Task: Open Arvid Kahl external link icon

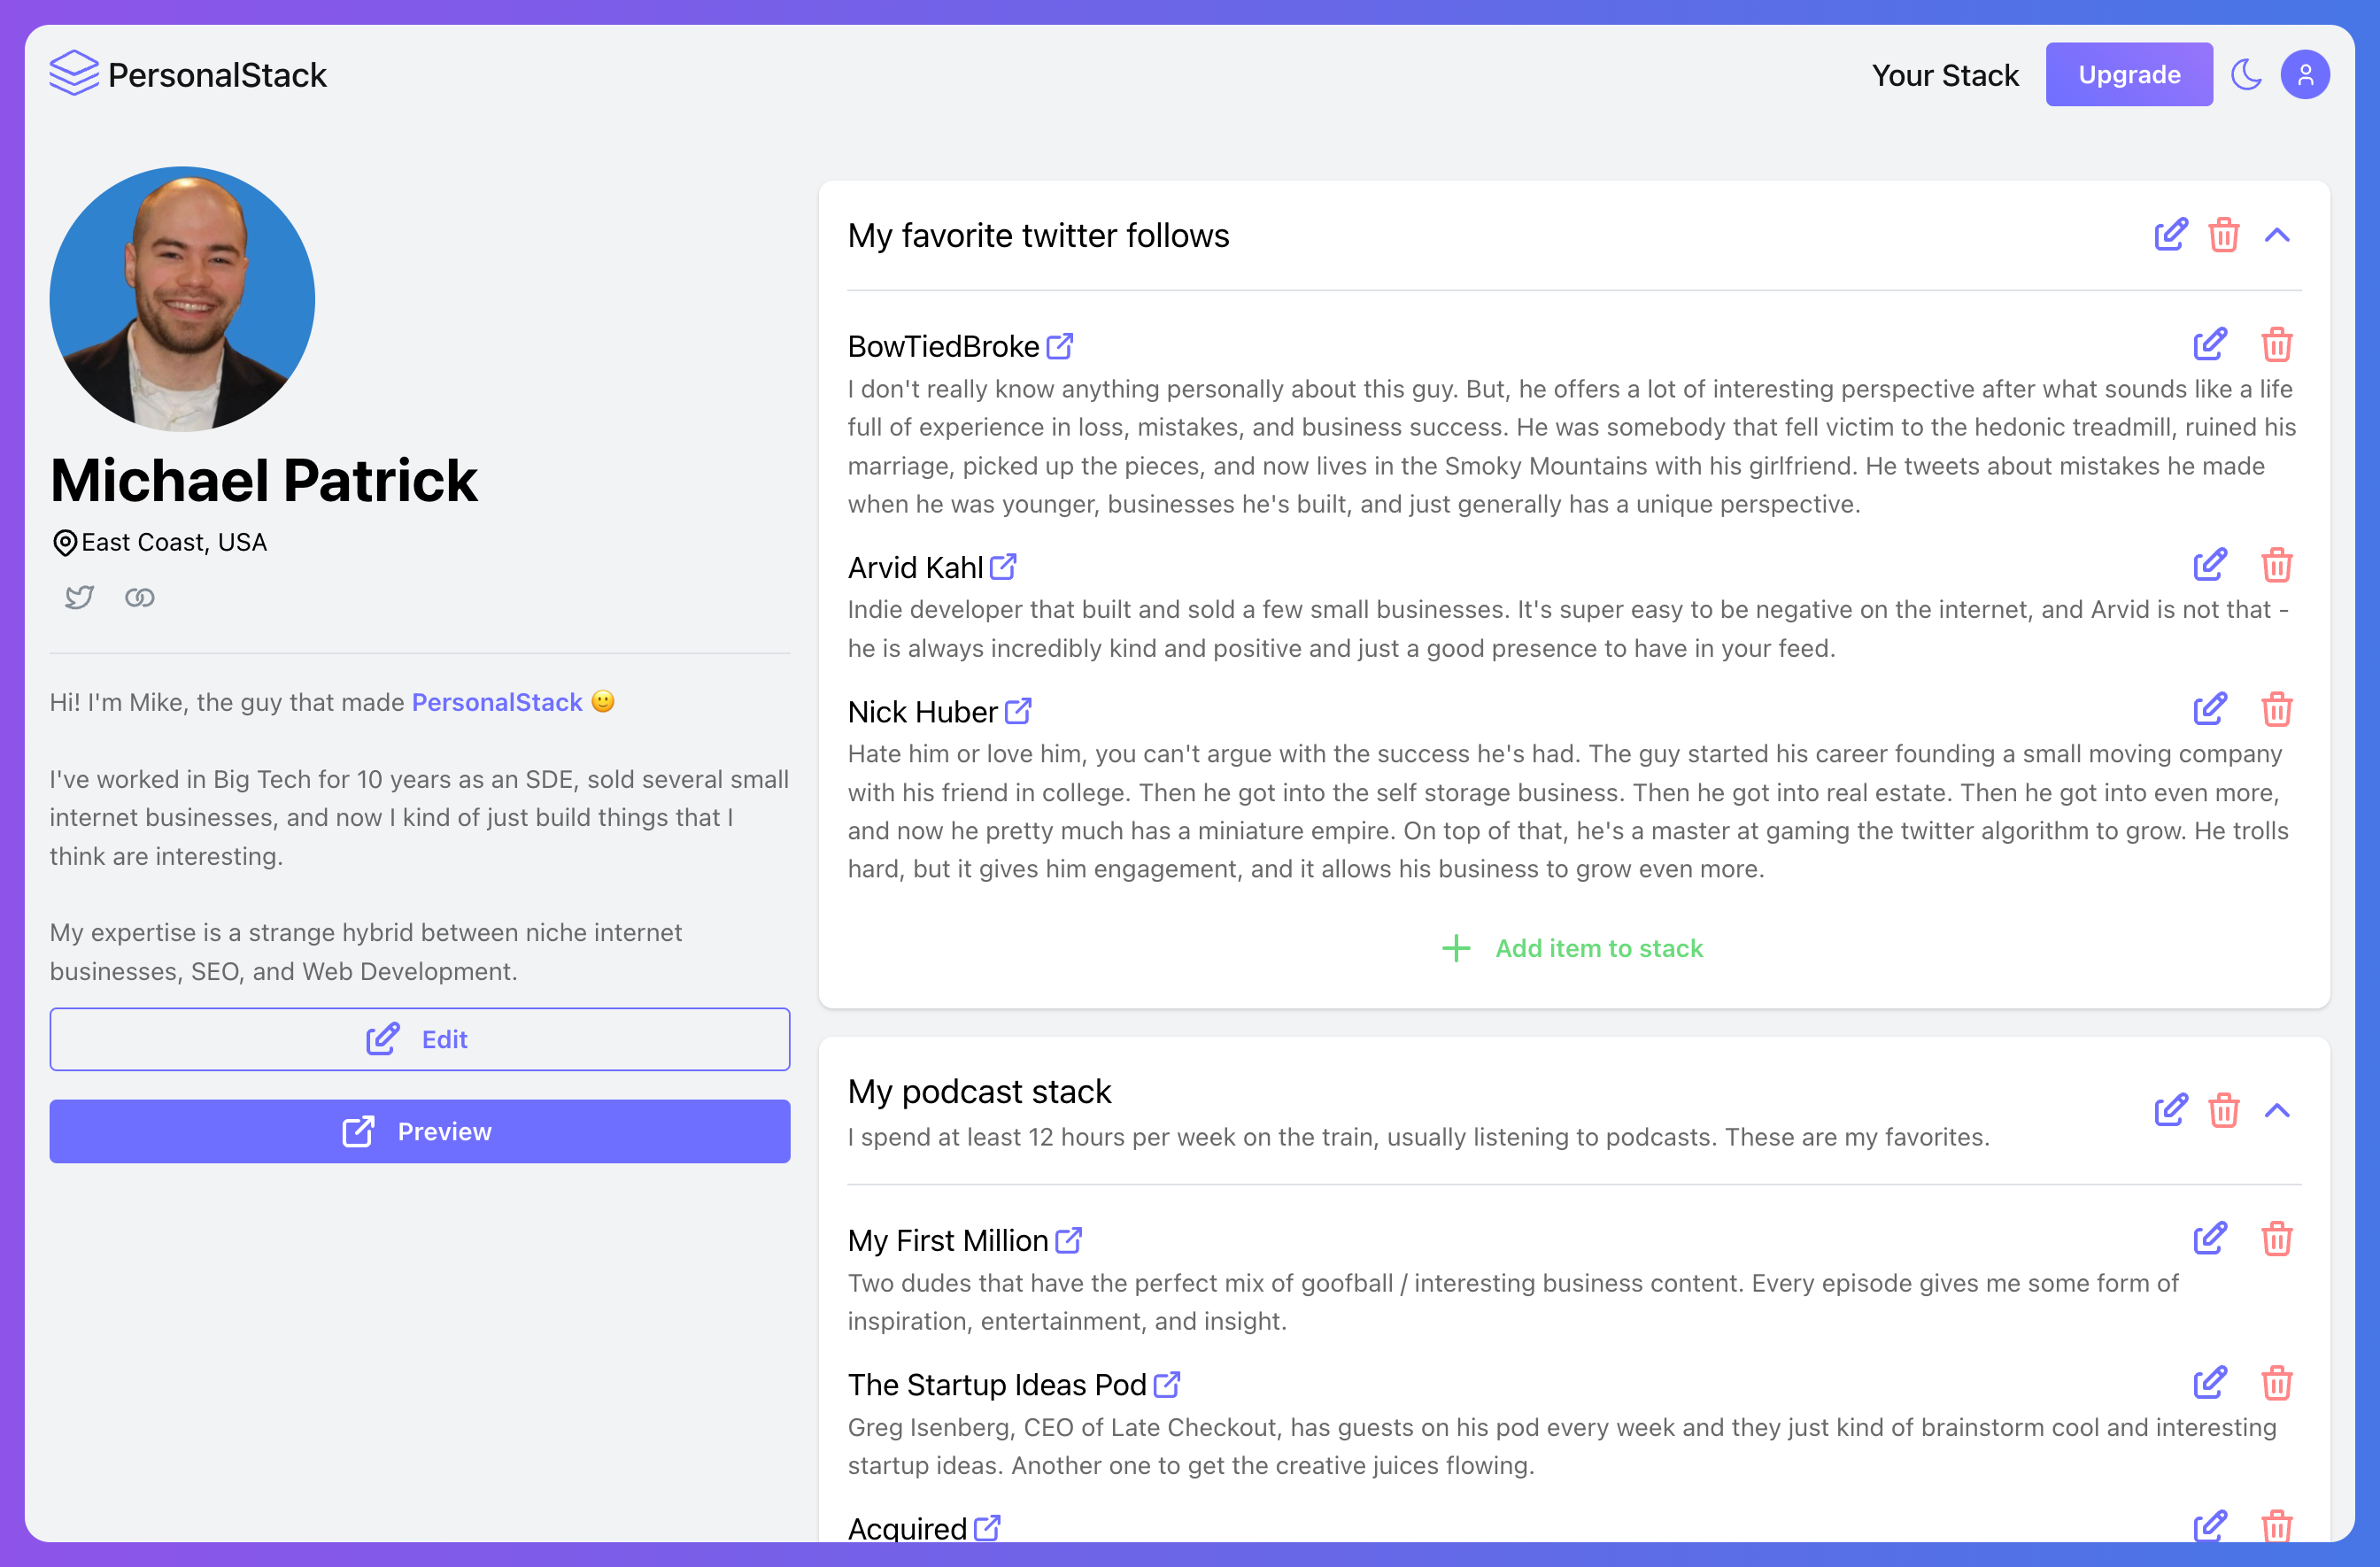Action: (x=1003, y=567)
